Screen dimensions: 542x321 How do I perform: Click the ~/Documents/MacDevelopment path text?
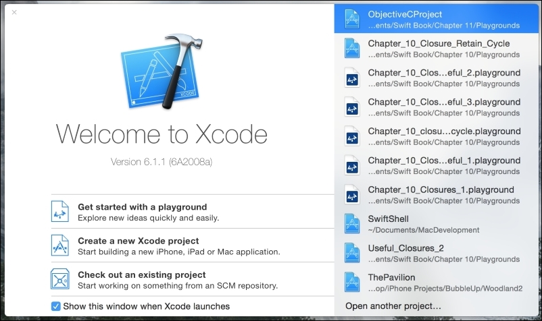coord(424,230)
